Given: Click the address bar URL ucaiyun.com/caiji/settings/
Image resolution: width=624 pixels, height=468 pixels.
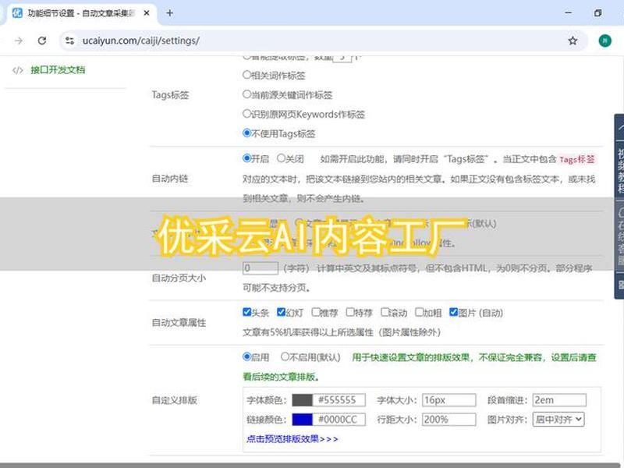Looking at the screenshot, I should coord(141,41).
